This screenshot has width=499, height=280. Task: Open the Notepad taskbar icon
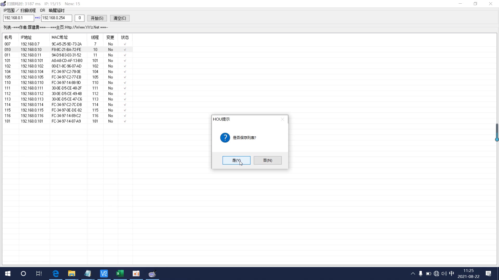pyautogui.click(x=88, y=274)
